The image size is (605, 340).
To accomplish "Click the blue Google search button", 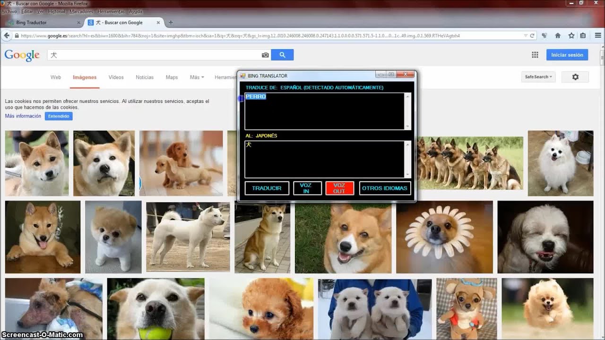I will (282, 55).
